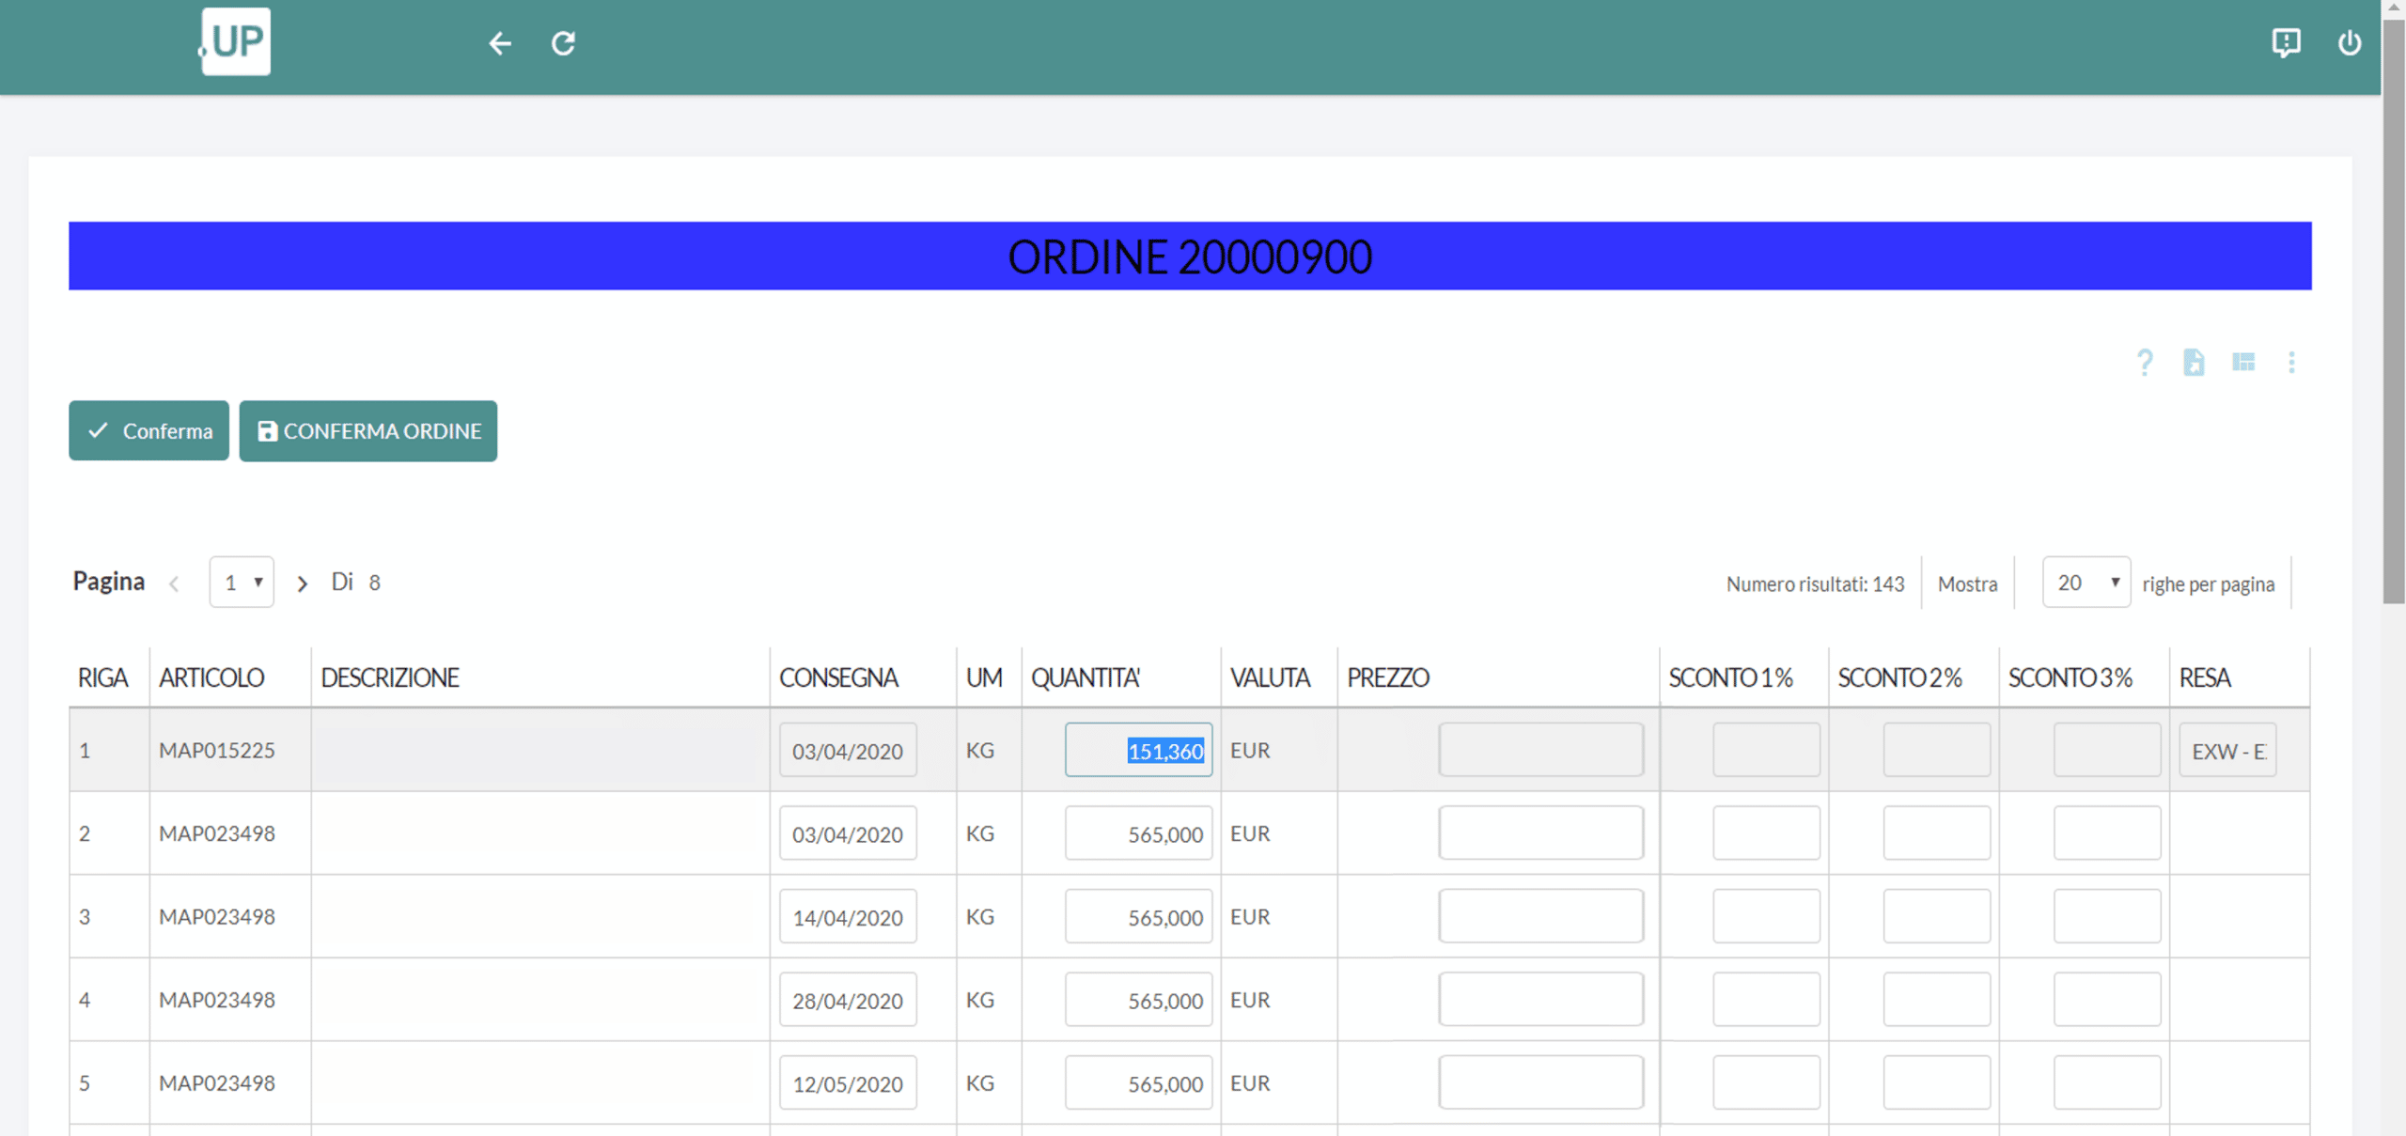2406x1136 pixels.
Task: Click Sconto 2% field in row 4
Action: tap(1936, 999)
